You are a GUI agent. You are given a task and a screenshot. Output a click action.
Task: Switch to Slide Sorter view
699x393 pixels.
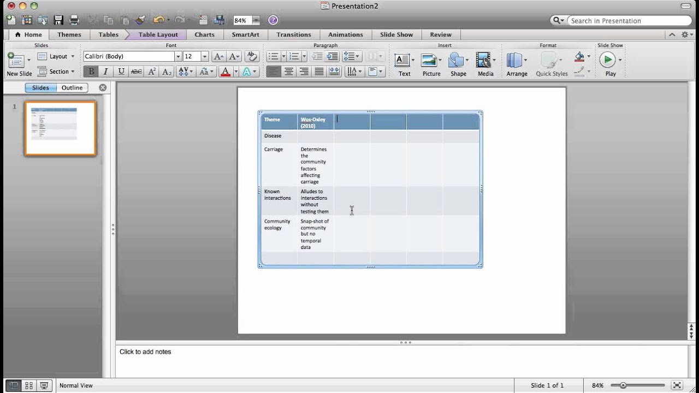(29, 385)
